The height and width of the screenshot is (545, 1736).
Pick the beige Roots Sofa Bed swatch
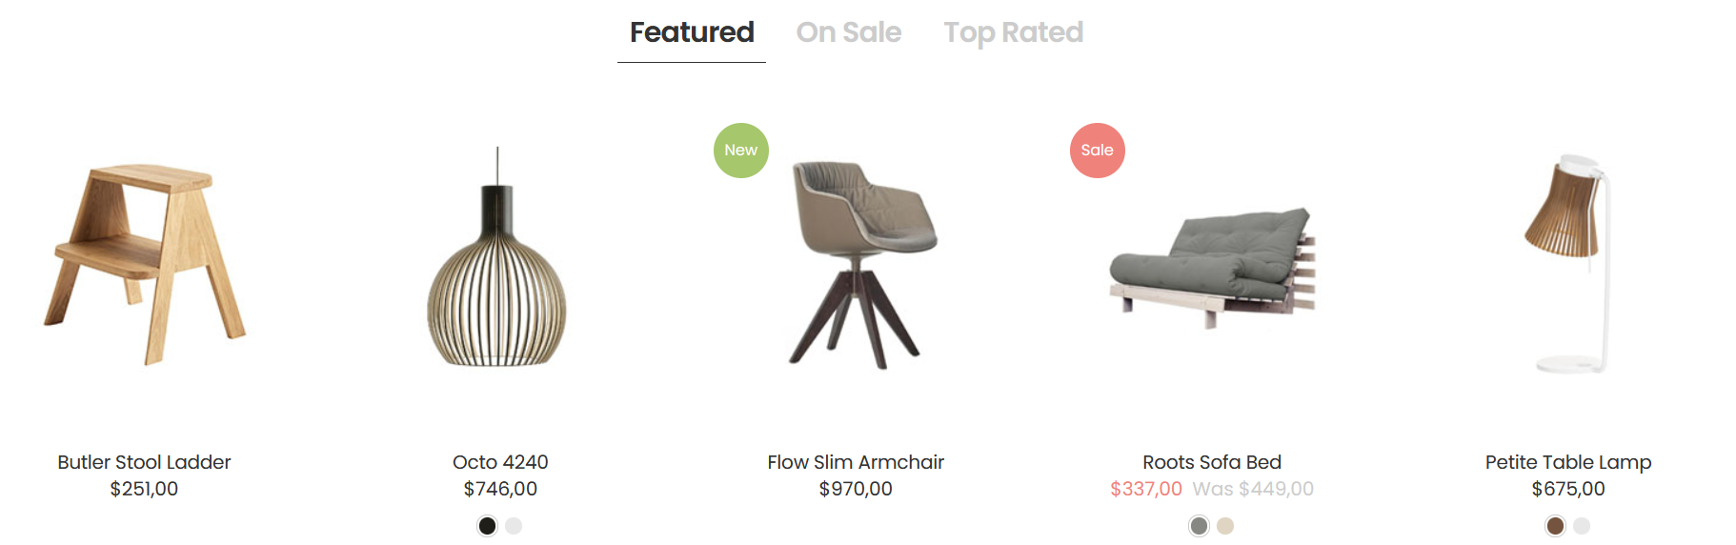click(x=1225, y=526)
